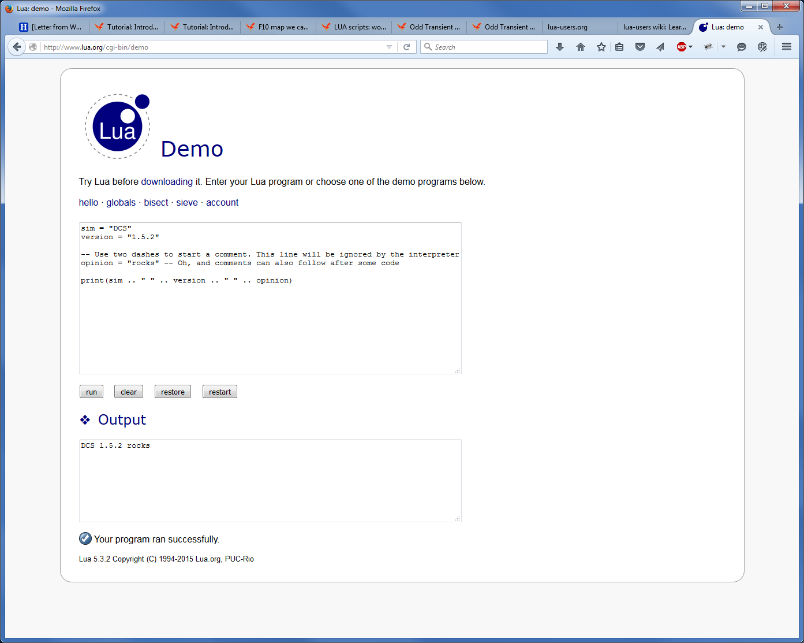This screenshot has width=804, height=643.
Task: Open the Firefox hamburger menu
Action: [787, 47]
